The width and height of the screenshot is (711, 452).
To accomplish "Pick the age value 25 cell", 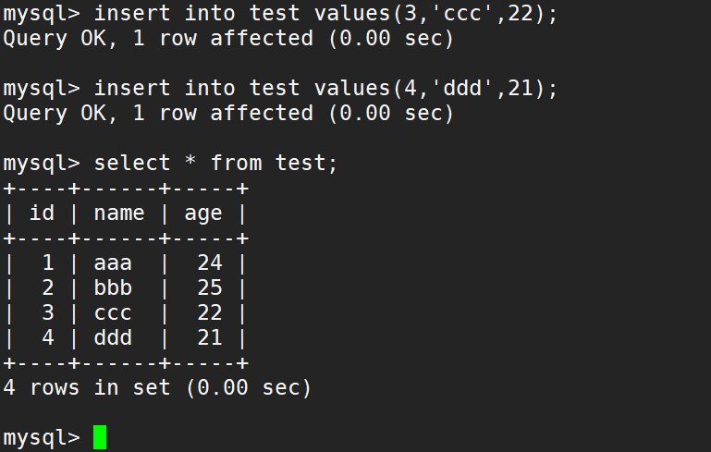I will click(x=210, y=288).
